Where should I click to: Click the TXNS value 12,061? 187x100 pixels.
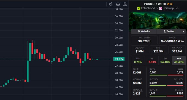pyautogui.click(x=137, y=73)
